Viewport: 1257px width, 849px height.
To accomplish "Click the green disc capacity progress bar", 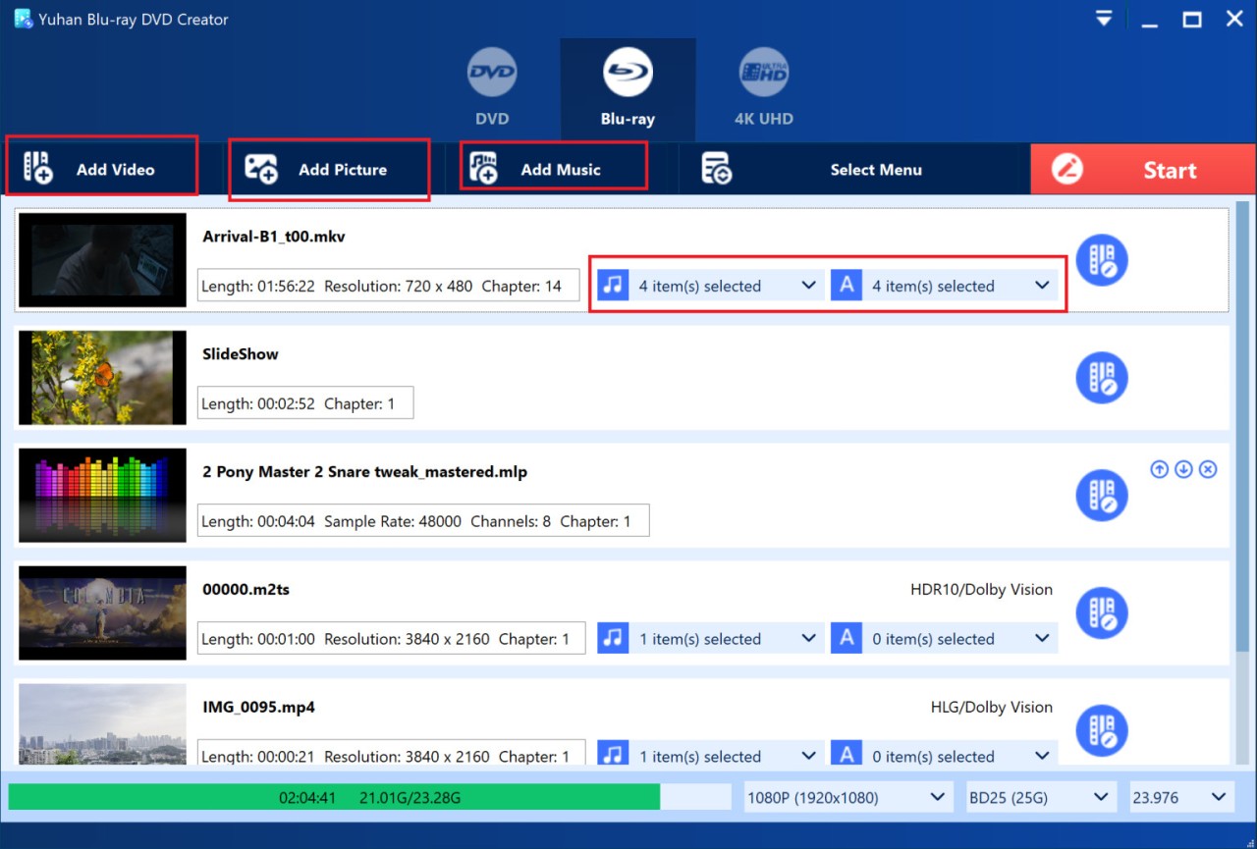I will coord(334,797).
